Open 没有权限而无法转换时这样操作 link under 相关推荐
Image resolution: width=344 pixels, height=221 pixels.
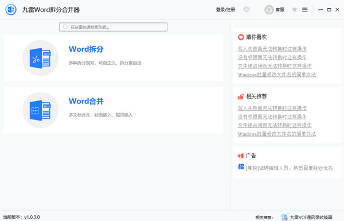[x=272, y=117]
